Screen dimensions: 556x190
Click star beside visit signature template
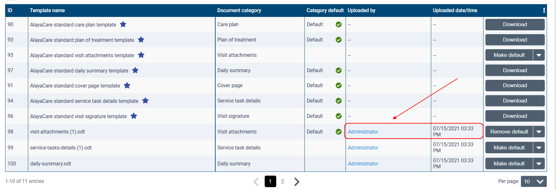point(134,116)
